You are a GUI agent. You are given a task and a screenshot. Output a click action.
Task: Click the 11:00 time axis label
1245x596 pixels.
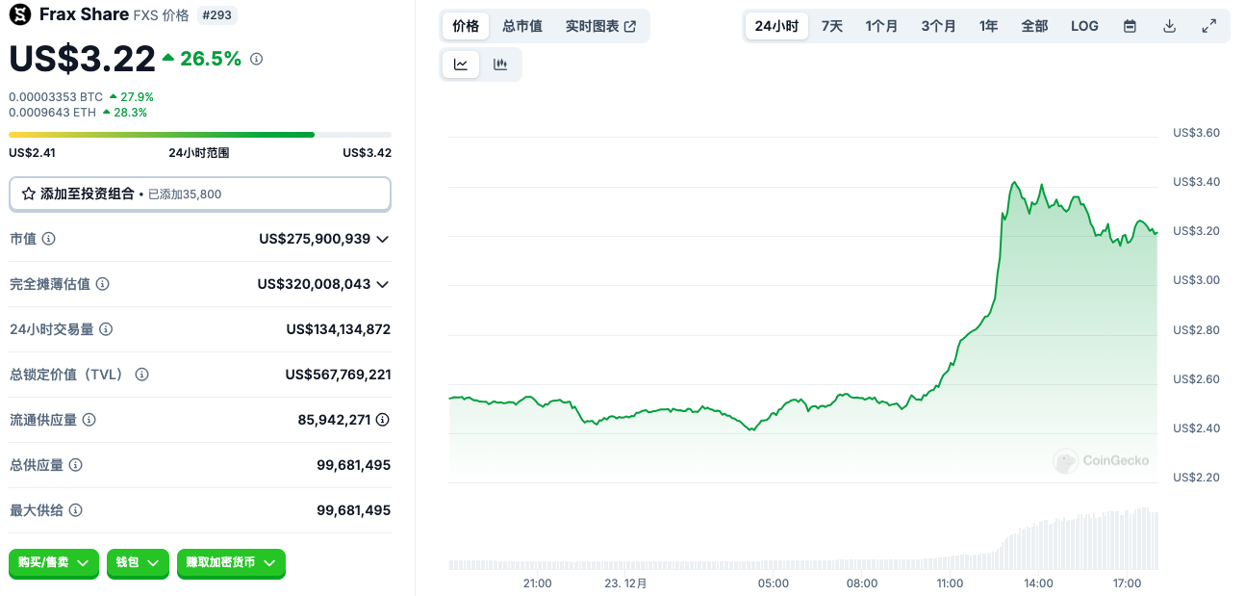(950, 583)
